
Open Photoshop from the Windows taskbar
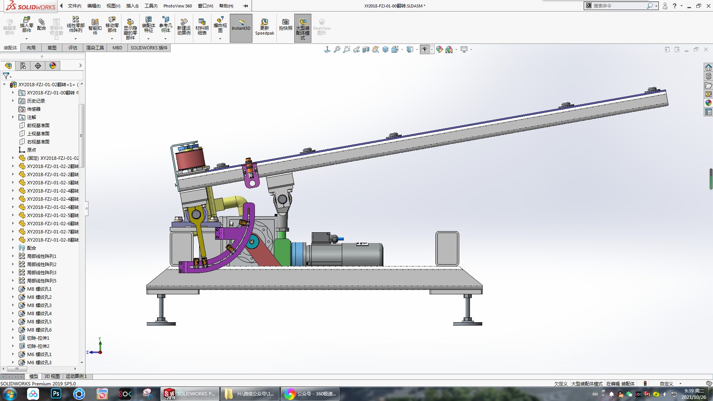click(x=56, y=394)
